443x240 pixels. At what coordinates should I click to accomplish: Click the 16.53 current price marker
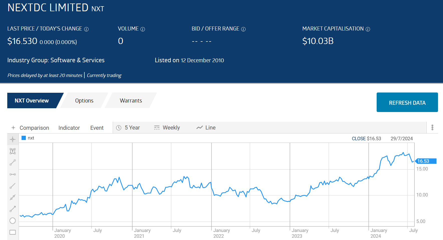pyautogui.click(x=426, y=161)
